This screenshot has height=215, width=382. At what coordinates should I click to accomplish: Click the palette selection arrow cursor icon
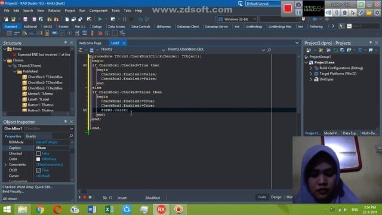341,26
